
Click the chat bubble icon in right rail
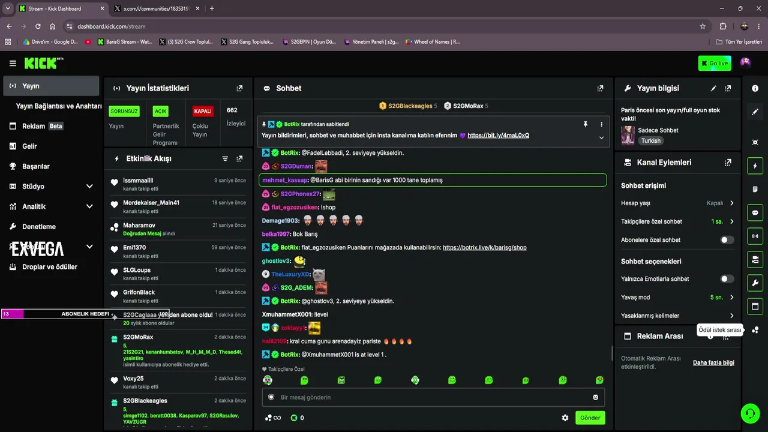(755, 212)
